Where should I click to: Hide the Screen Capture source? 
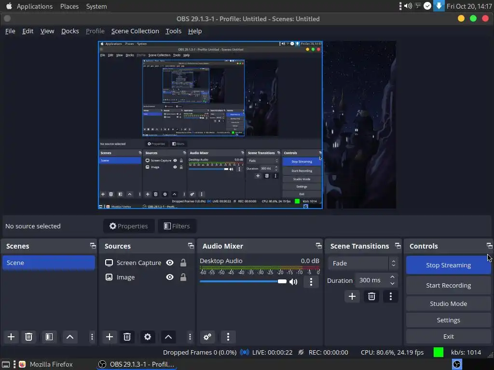point(170,263)
